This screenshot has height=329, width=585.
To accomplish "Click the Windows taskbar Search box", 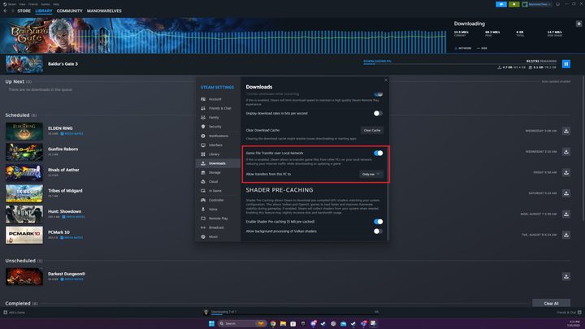I will click(242, 323).
